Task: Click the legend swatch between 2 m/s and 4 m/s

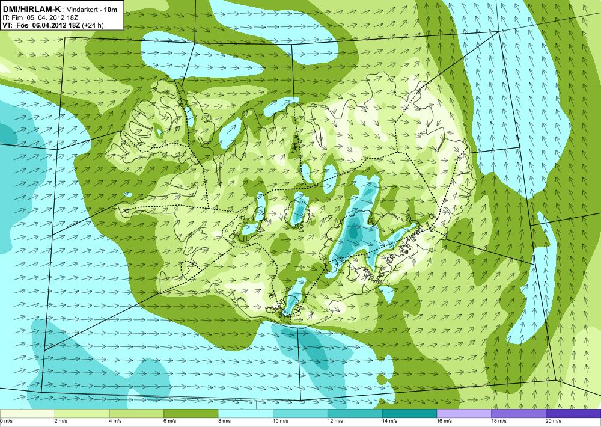Action: (x=82, y=414)
